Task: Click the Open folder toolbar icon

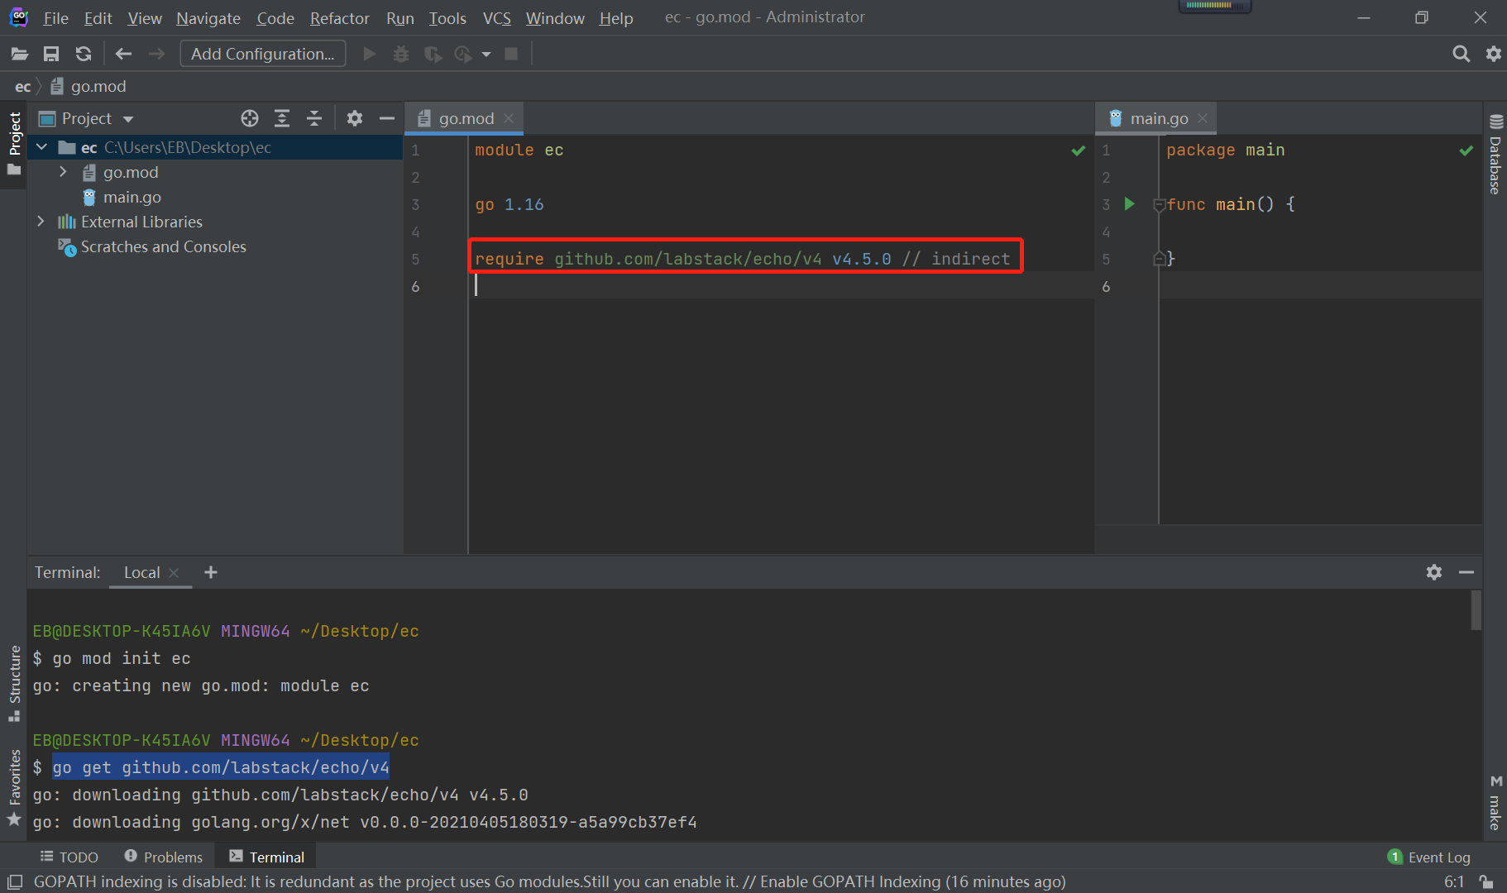Action: click(x=20, y=54)
